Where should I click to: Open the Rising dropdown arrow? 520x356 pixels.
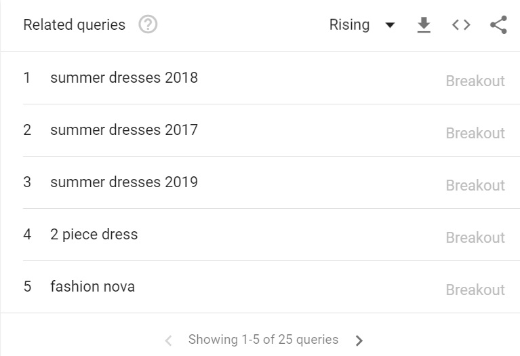[x=390, y=25]
